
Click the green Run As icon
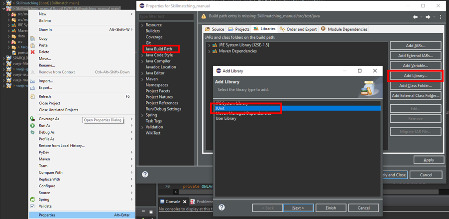click(33, 126)
